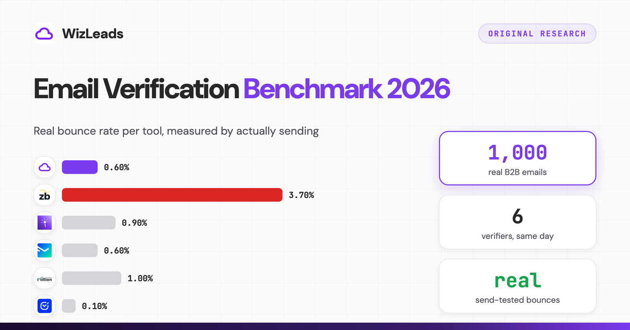Screen dimensions: 630x330
Task: Click the WizLeads brand name text
Action: click(x=93, y=34)
